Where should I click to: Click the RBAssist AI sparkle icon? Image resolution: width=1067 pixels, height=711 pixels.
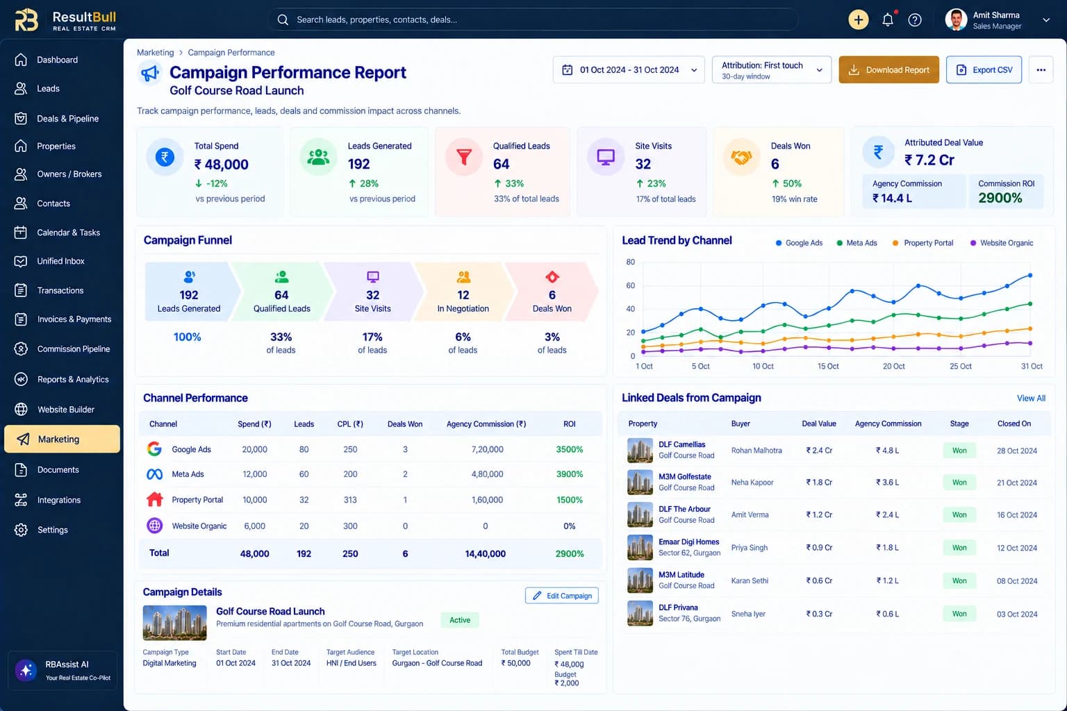pyautogui.click(x=26, y=670)
